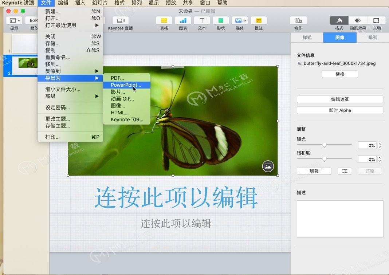The image size is (389, 275).
Task: Select slide 1 thumbnail in navigator
Action: point(25,43)
